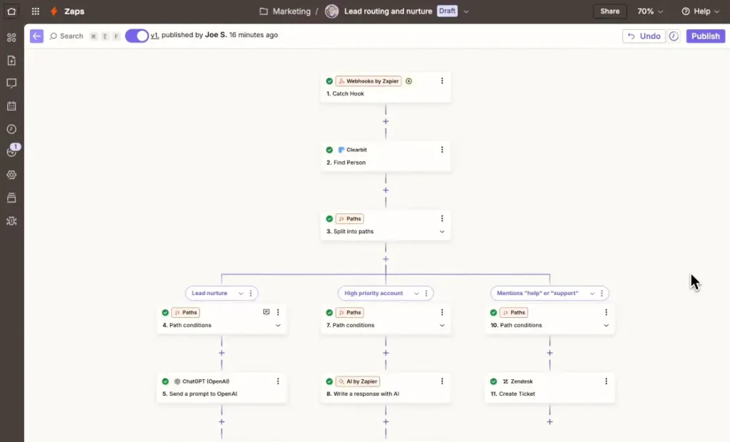Add a step after Find Person

pos(386,190)
